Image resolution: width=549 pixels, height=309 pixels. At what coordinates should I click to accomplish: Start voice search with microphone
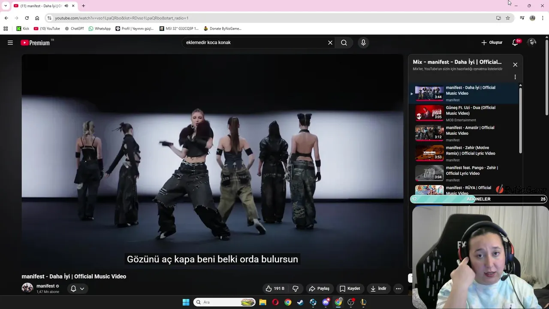pos(363,42)
